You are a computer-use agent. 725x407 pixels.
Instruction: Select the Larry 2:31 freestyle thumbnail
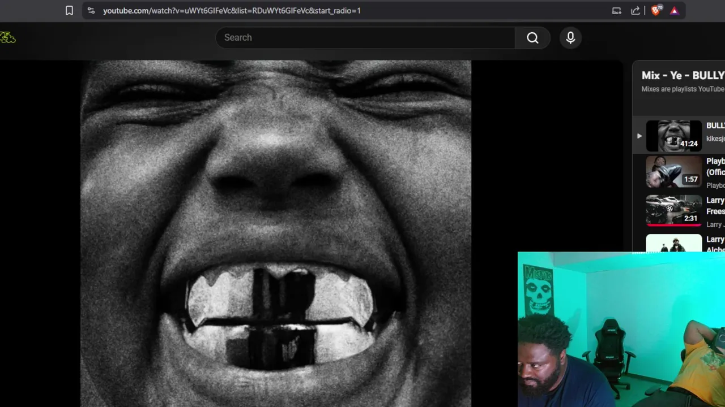pos(674,210)
